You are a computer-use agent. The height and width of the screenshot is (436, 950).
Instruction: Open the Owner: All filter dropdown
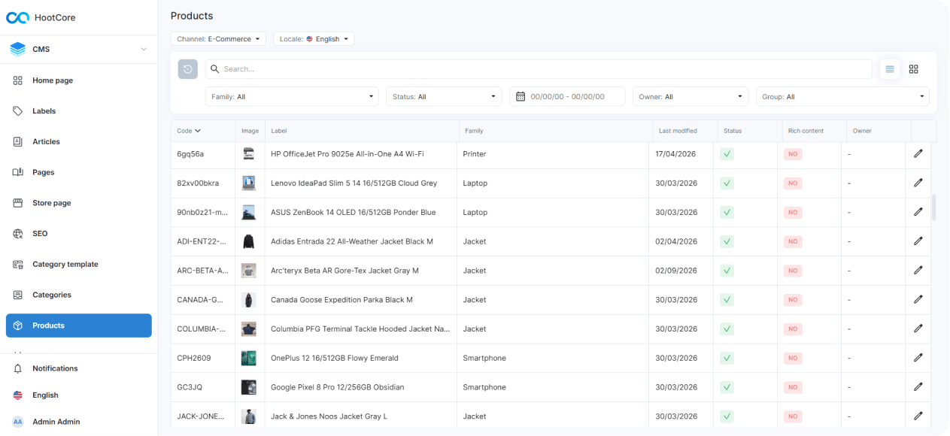[x=690, y=97]
